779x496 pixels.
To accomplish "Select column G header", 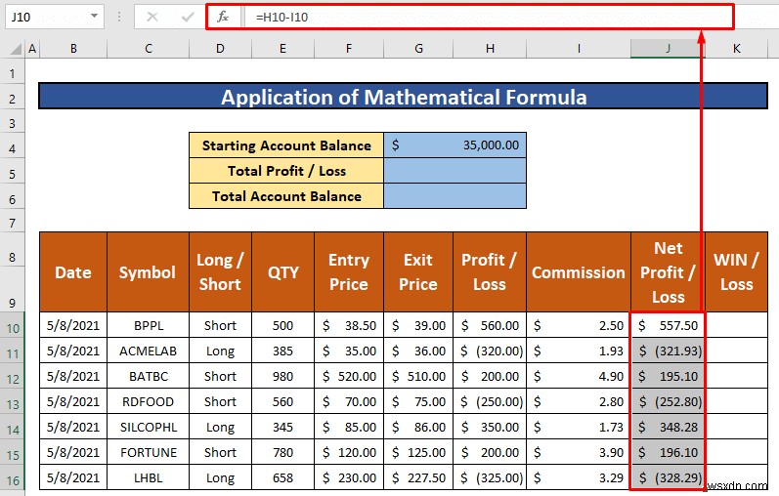I will (418, 49).
